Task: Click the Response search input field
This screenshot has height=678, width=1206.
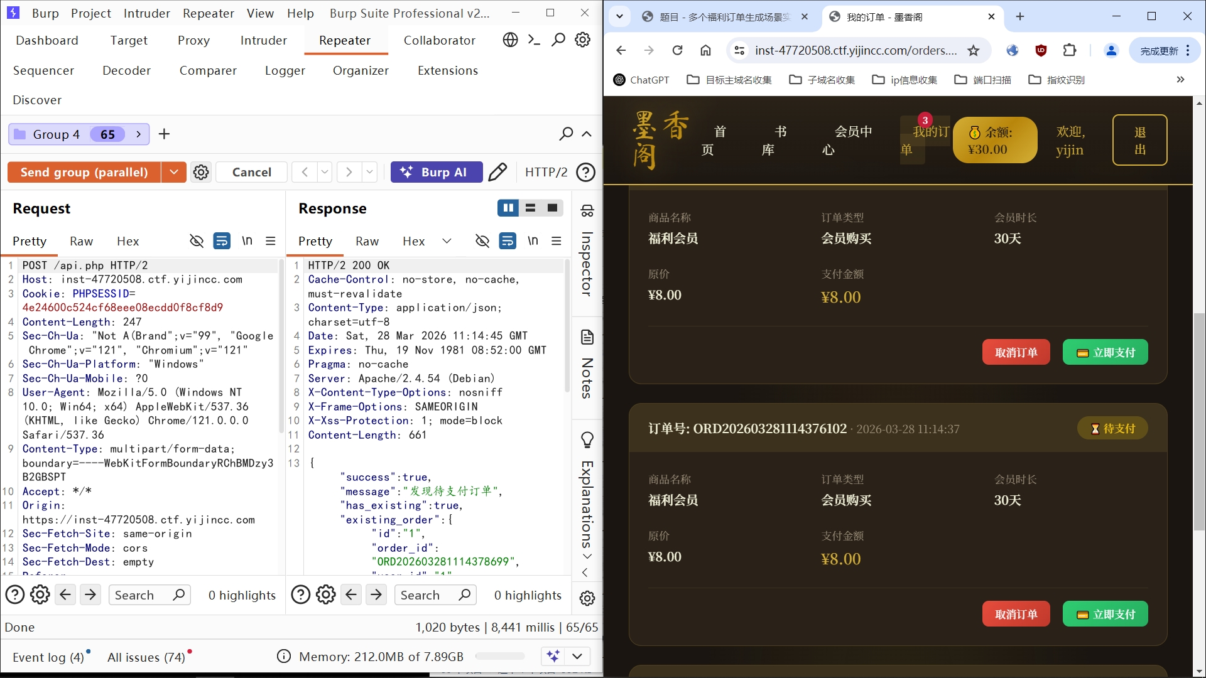Action: (x=427, y=595)
